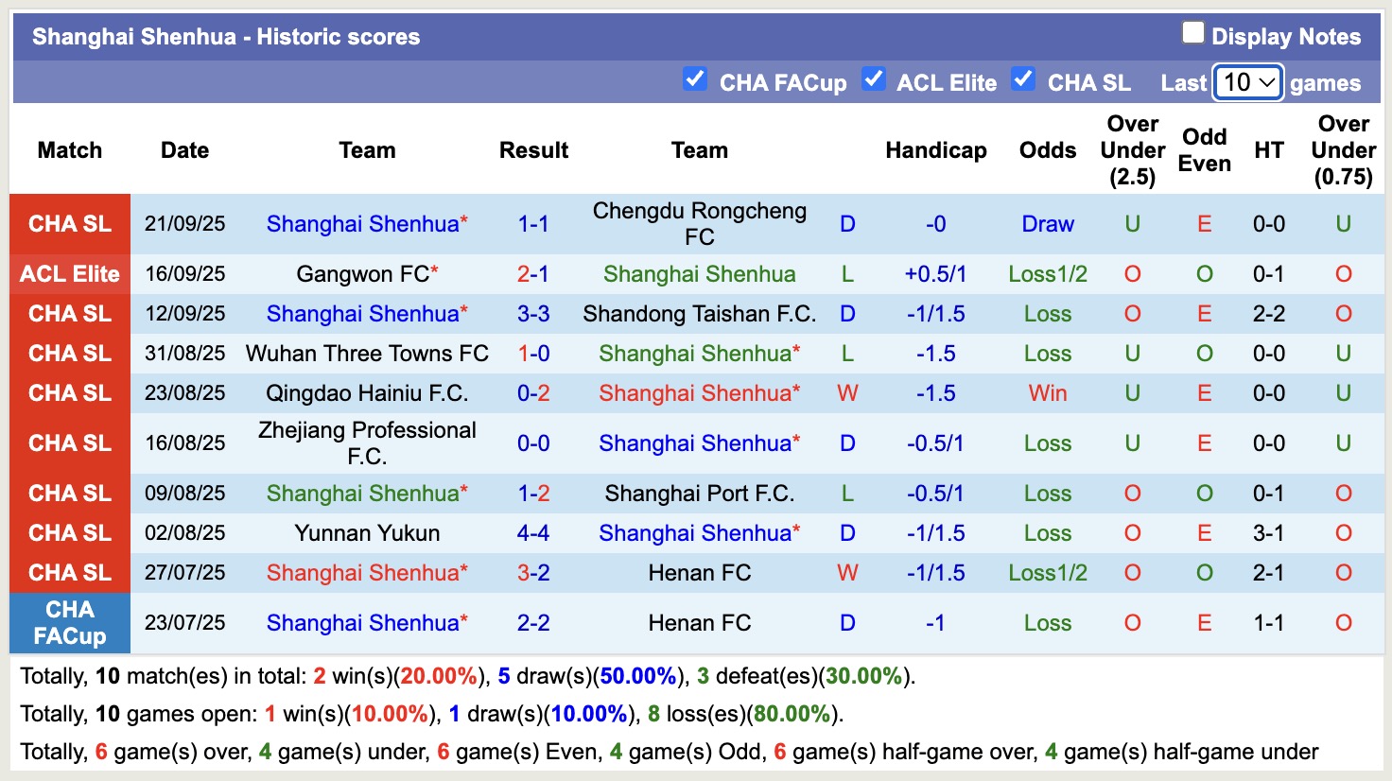Click the Draw odds value in first row

(1047, 224)
